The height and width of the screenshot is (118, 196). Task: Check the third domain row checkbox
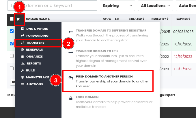tap(12, 56)
